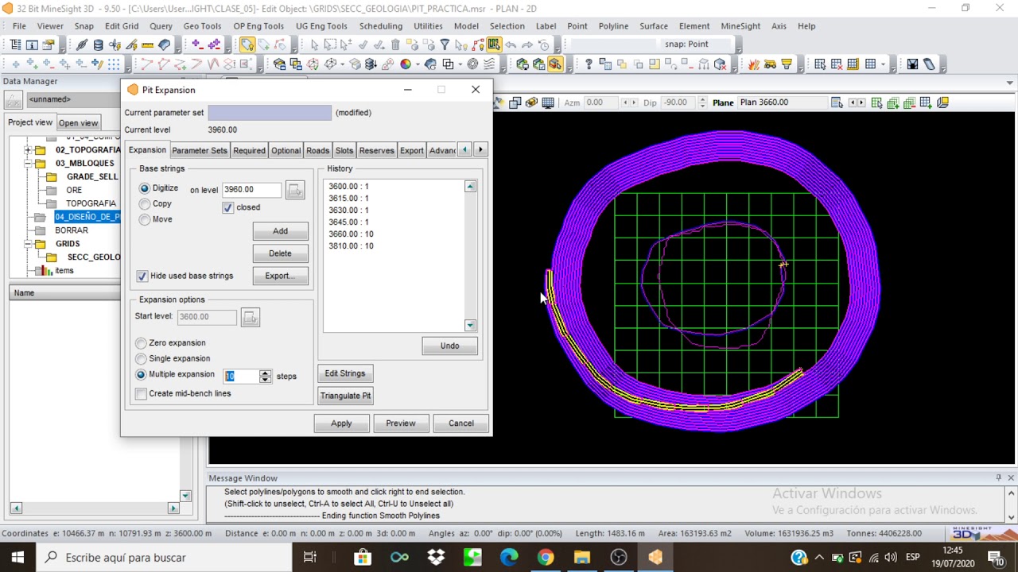The image size is (1018, 572).
Task: Click the monitor screen icon in viewer toolbar
Action: click(x=548, y=102)
